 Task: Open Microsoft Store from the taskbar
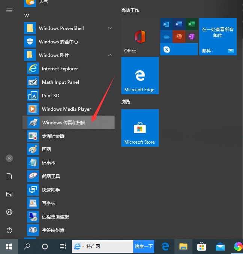201,247
